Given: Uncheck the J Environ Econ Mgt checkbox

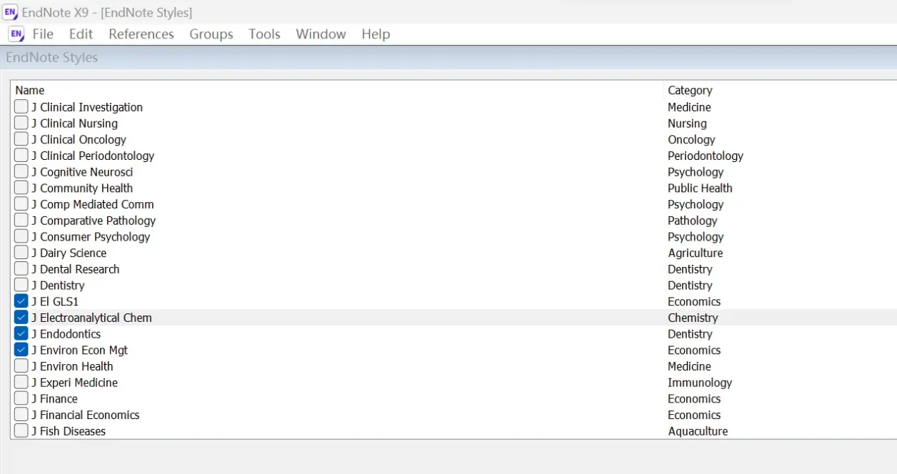Looking at the screenshot, I should (21, 350).
